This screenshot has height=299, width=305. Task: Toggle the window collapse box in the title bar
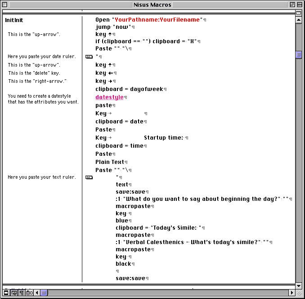(299, 5)
